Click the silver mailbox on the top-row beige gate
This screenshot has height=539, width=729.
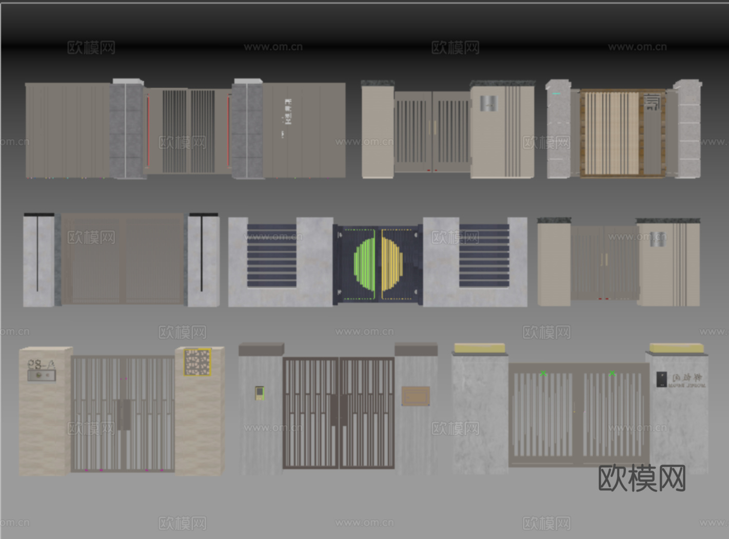point(488,103)
